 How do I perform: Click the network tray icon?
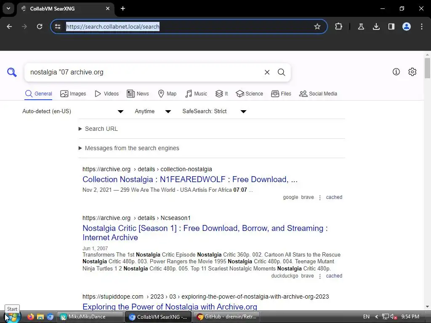[x=386, y=317]
